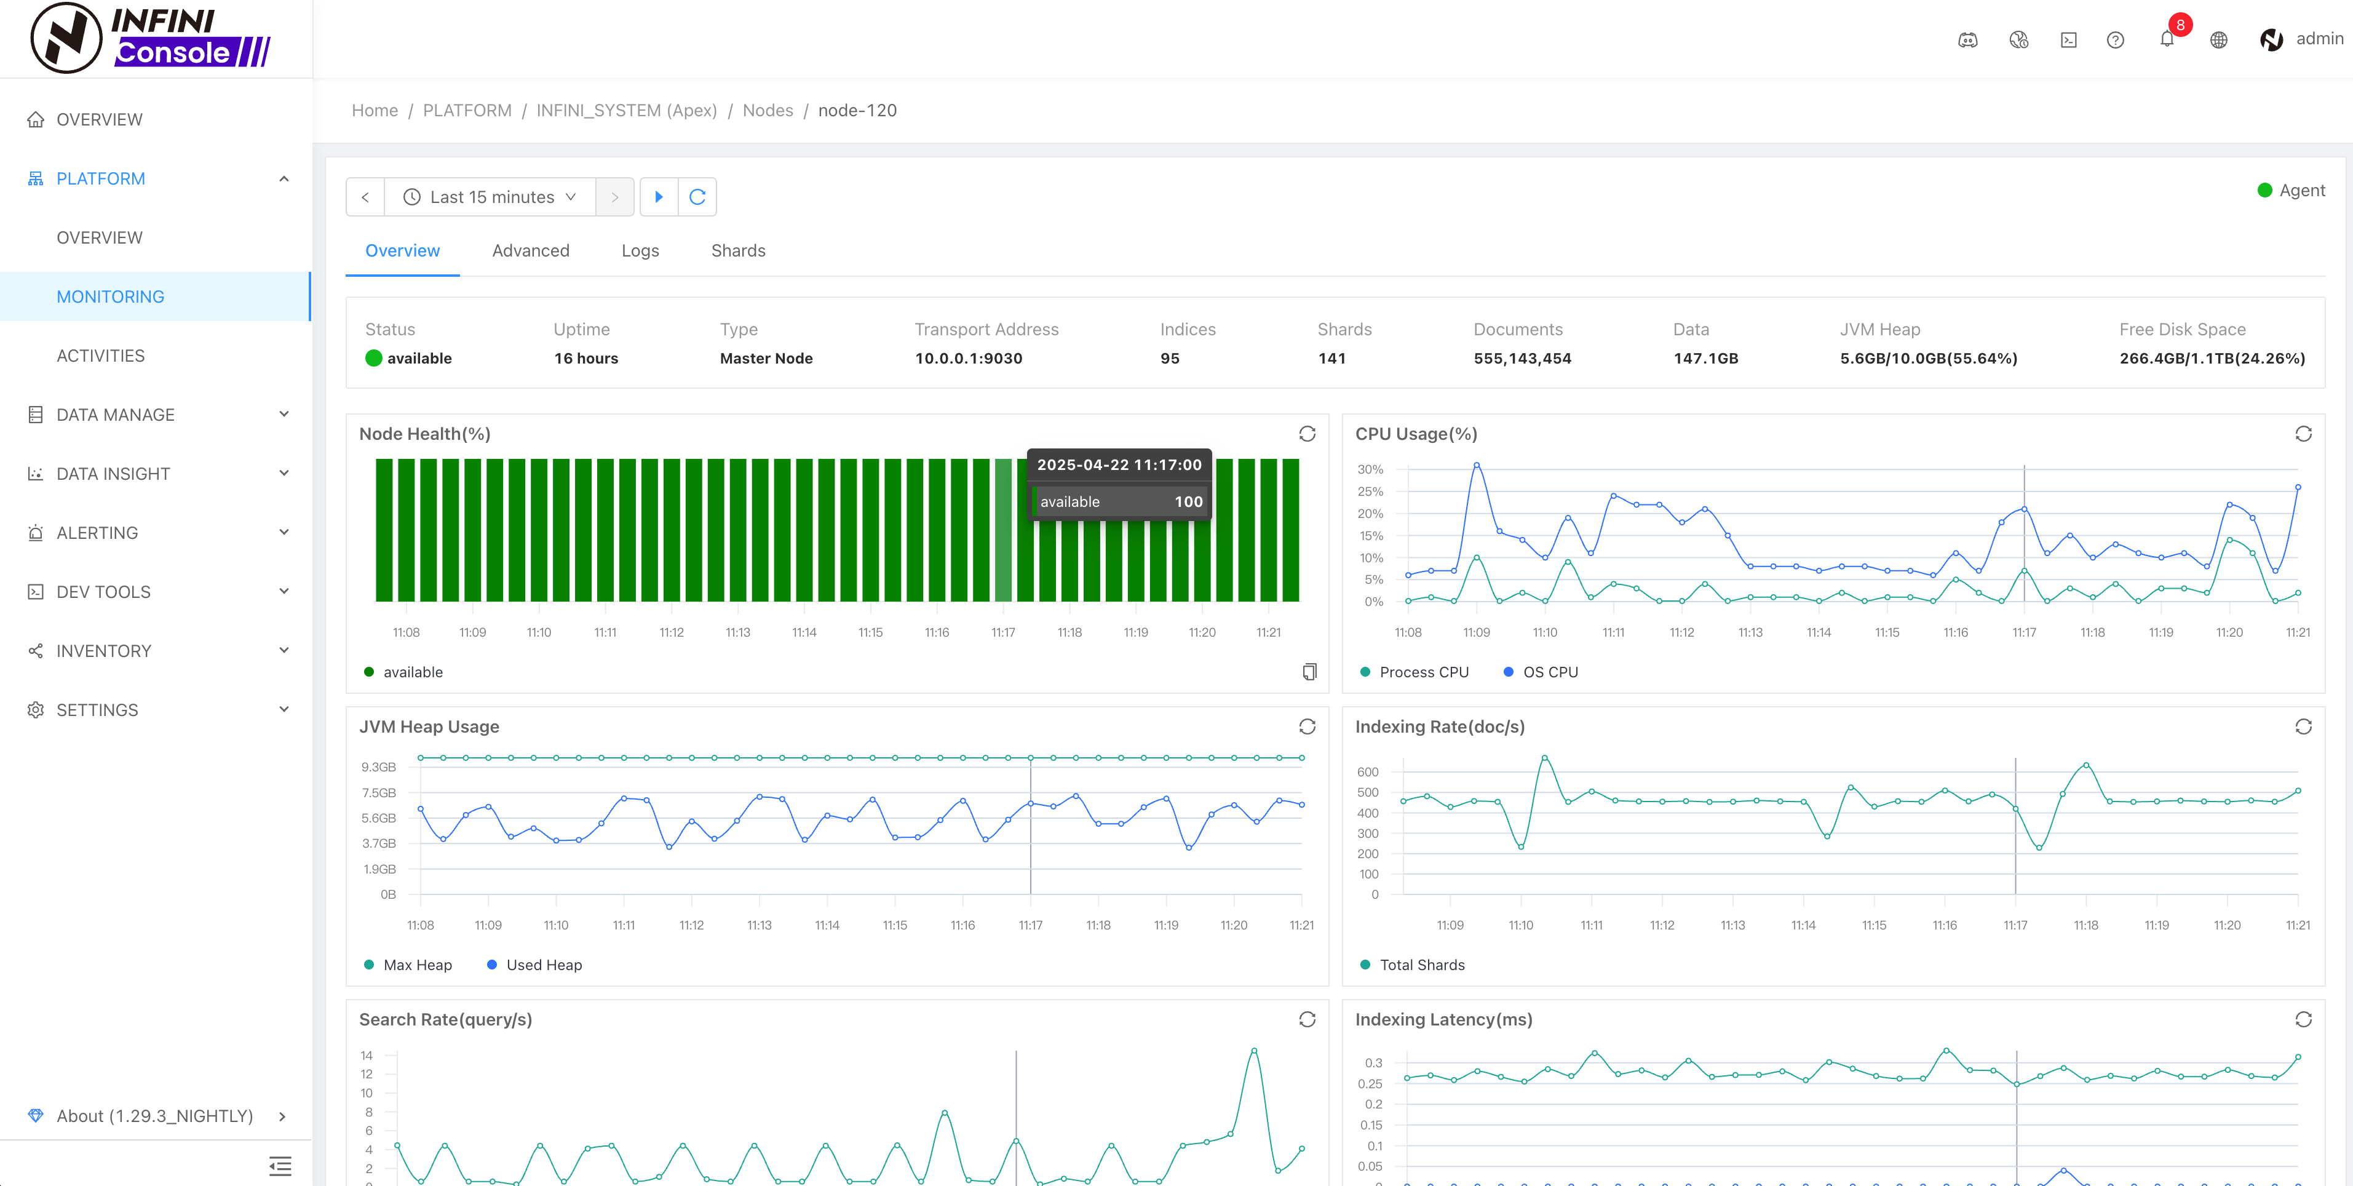Click the copy icon in Node Health panel

(x=1309, y=672)
